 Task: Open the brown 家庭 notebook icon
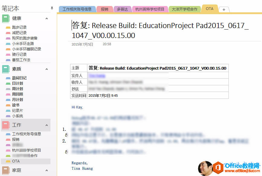(x=6, y=170)
